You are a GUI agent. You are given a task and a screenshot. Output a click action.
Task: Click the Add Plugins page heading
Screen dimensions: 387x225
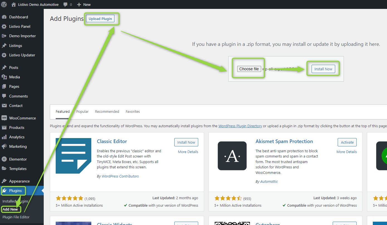67,19
